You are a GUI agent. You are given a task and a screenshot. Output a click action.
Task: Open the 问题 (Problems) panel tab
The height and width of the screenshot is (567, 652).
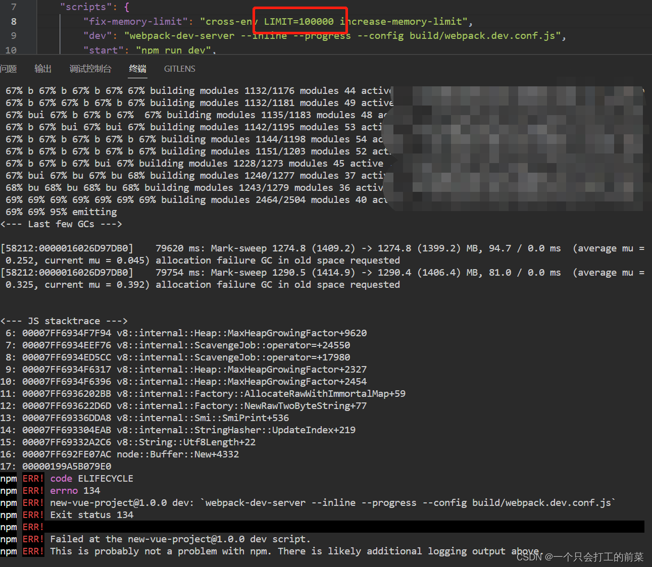tap(8, 69)
